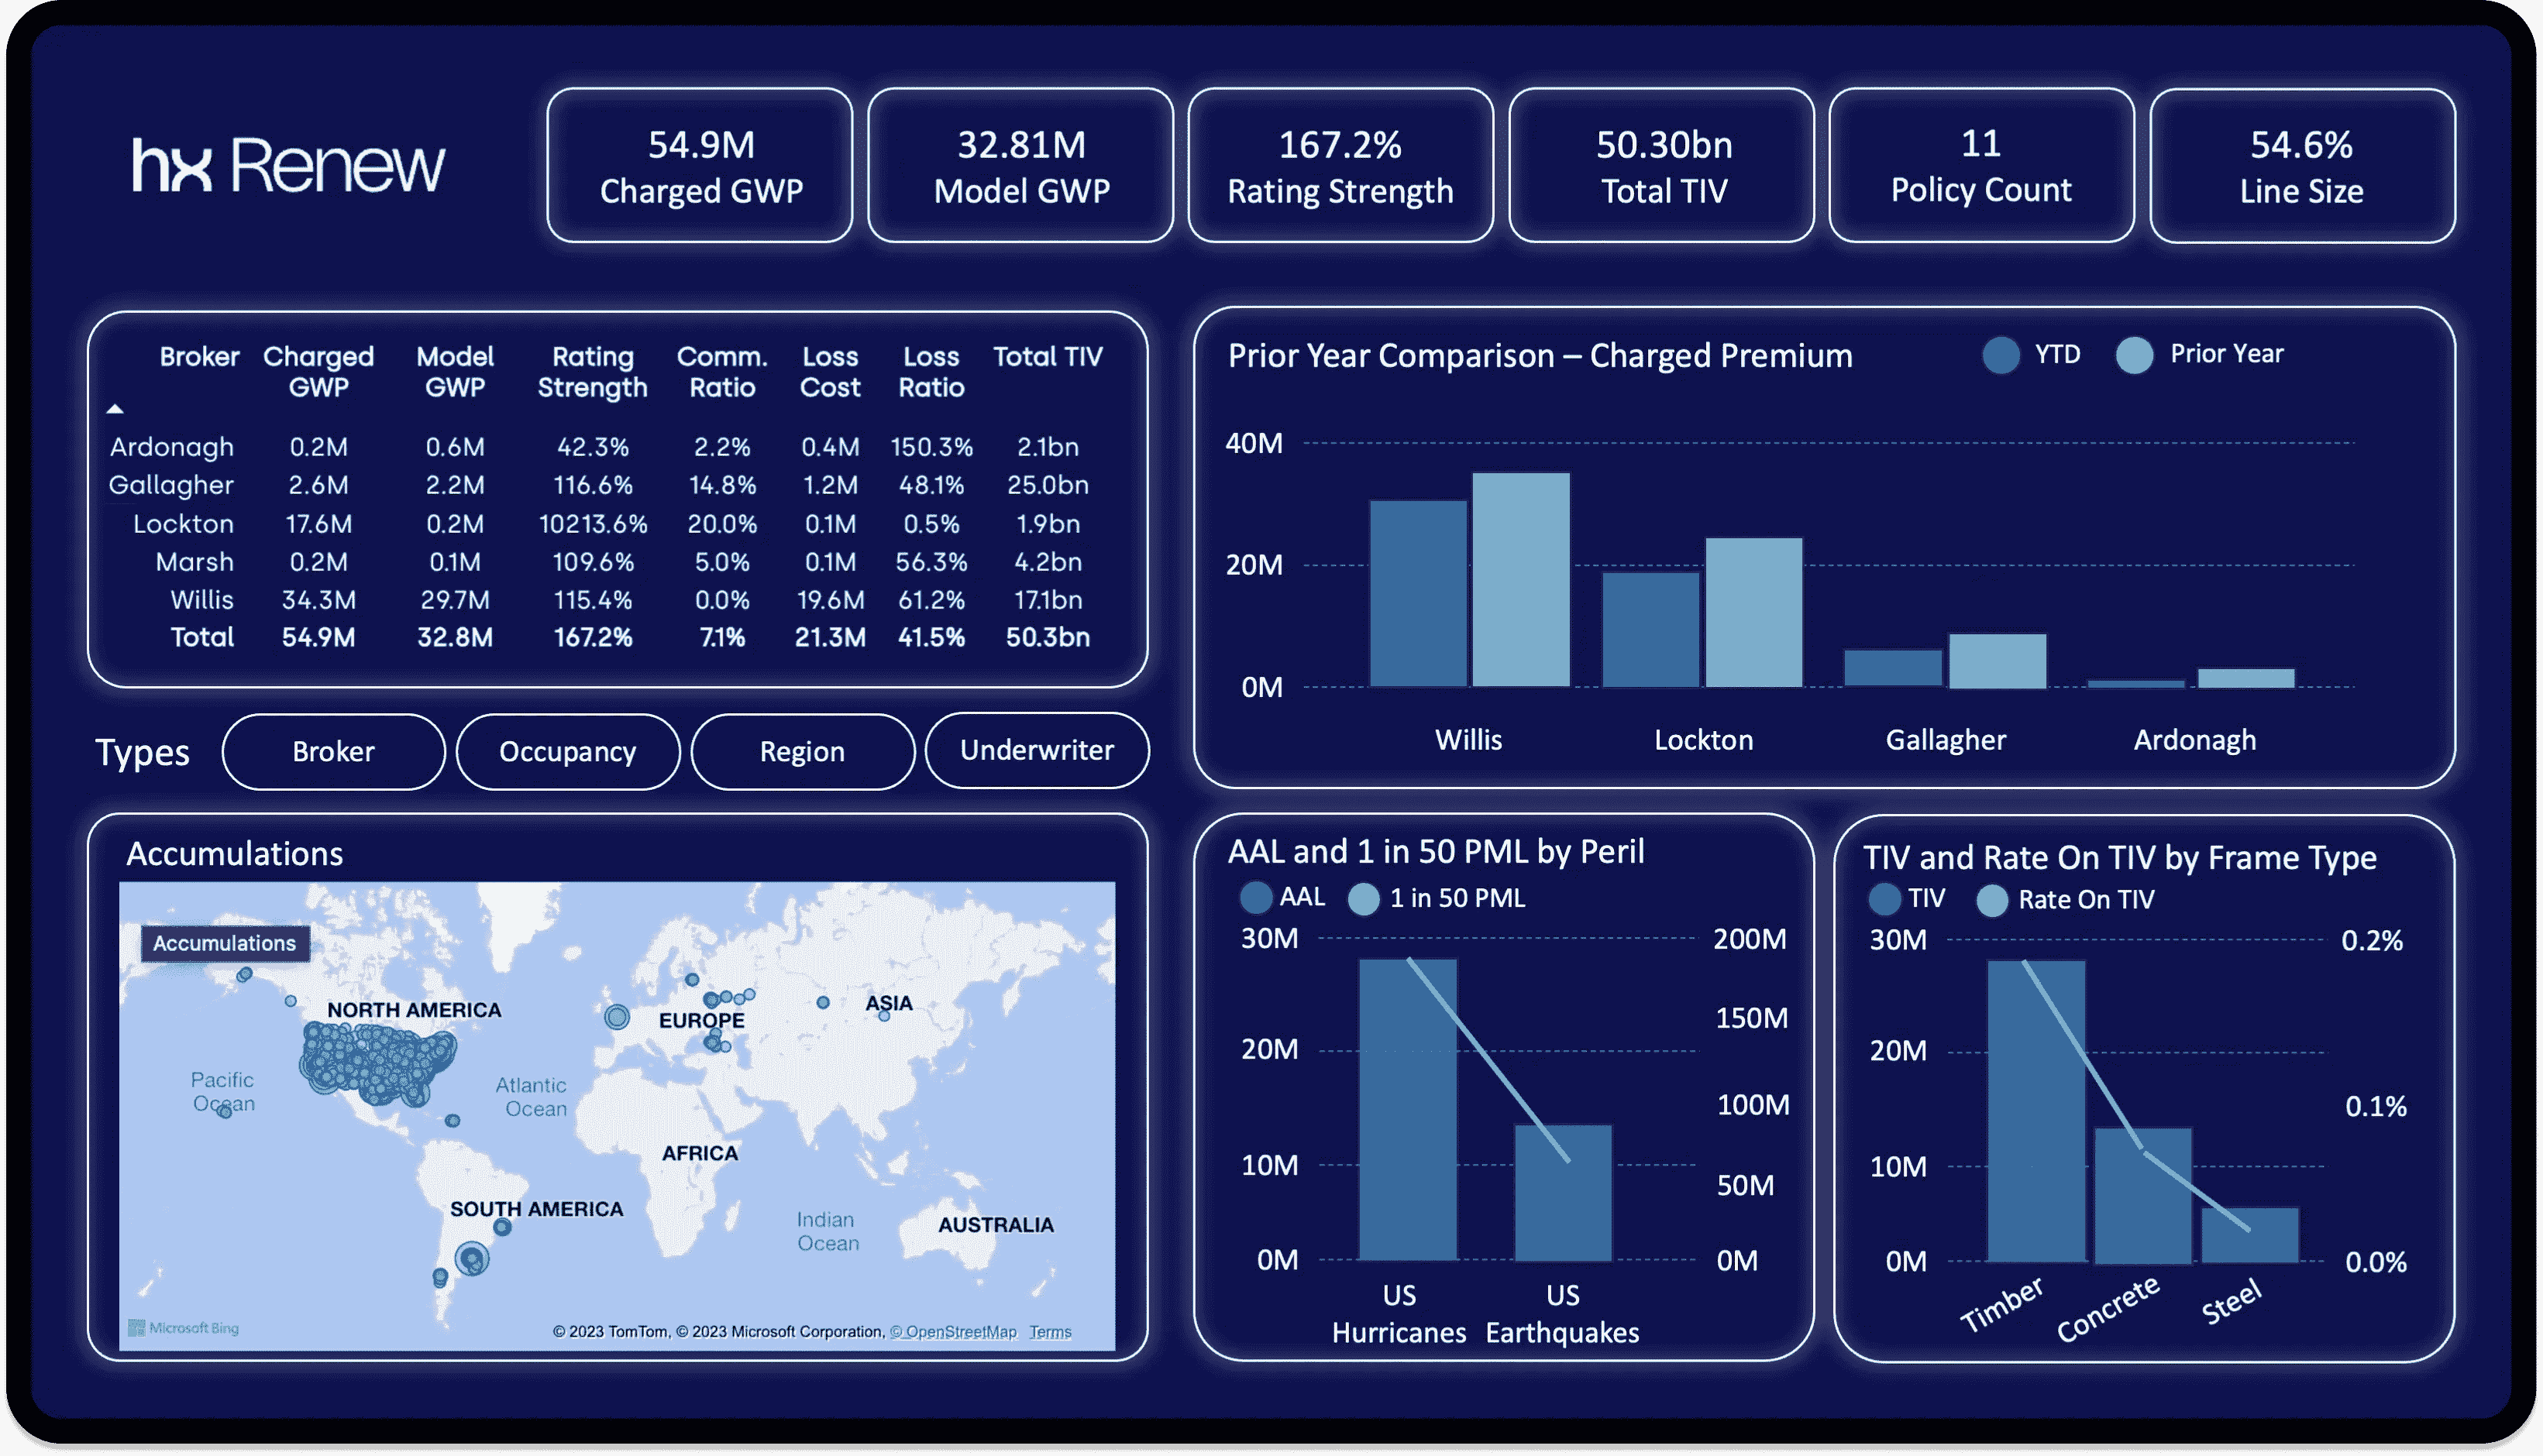Click the AAL and 1 in 50 PML title
The height and width of the screenshot is (1456, 2543).
[x=1436, y=852]
